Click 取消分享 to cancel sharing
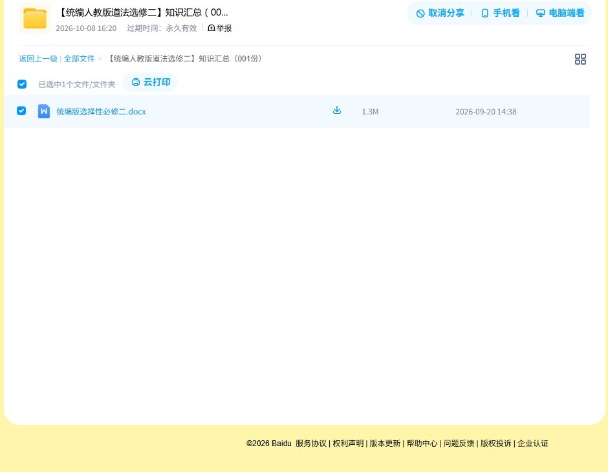This screenshot has height=472, width=608. [440, 13]
